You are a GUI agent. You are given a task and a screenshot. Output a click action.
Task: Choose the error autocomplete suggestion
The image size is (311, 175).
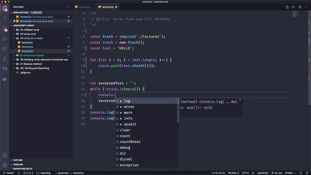pos(147,107)
